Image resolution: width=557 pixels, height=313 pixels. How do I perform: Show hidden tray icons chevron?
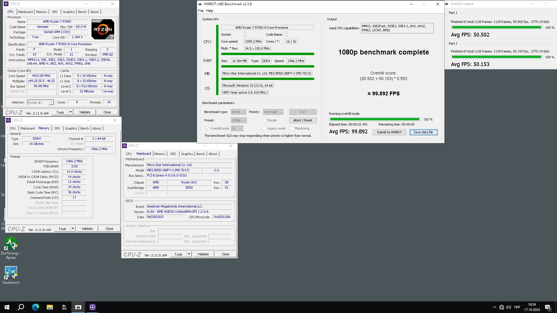pos(494,307)
